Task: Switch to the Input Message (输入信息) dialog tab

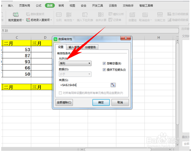Action: (74, 47)
